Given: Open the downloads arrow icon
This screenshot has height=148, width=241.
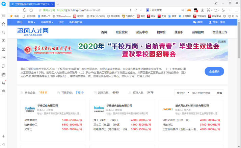Looking at the screenshot, I should (x=202, y=10).
